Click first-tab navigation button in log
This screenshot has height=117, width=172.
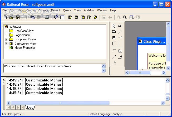tap(8, 107)
